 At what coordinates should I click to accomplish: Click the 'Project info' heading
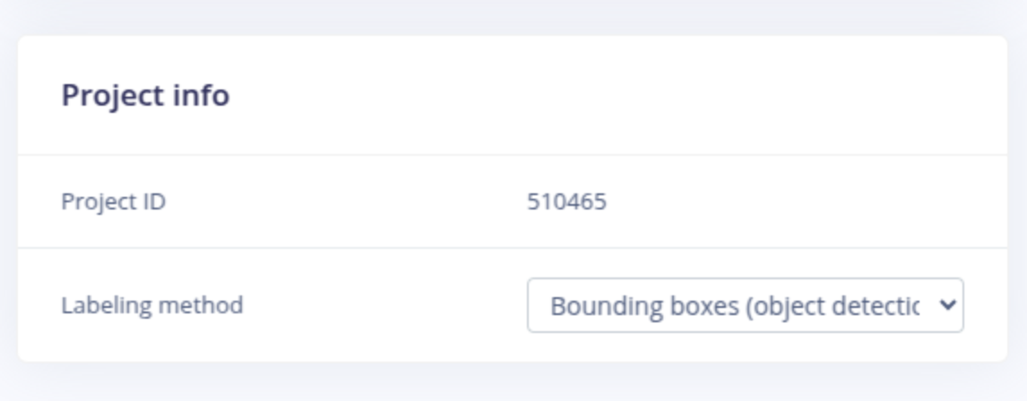(x=145, y=95)
